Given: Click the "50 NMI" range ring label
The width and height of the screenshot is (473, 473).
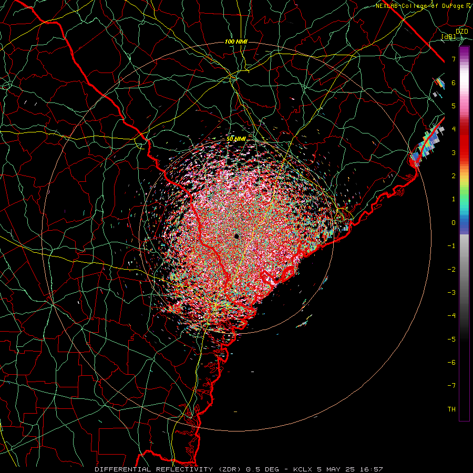Looking at the screenshot, I should point(236,139).
